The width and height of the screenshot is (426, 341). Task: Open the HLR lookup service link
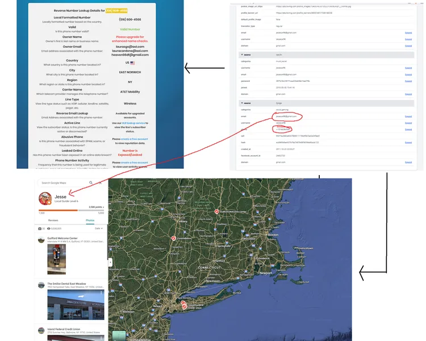[x=133, y=123]
